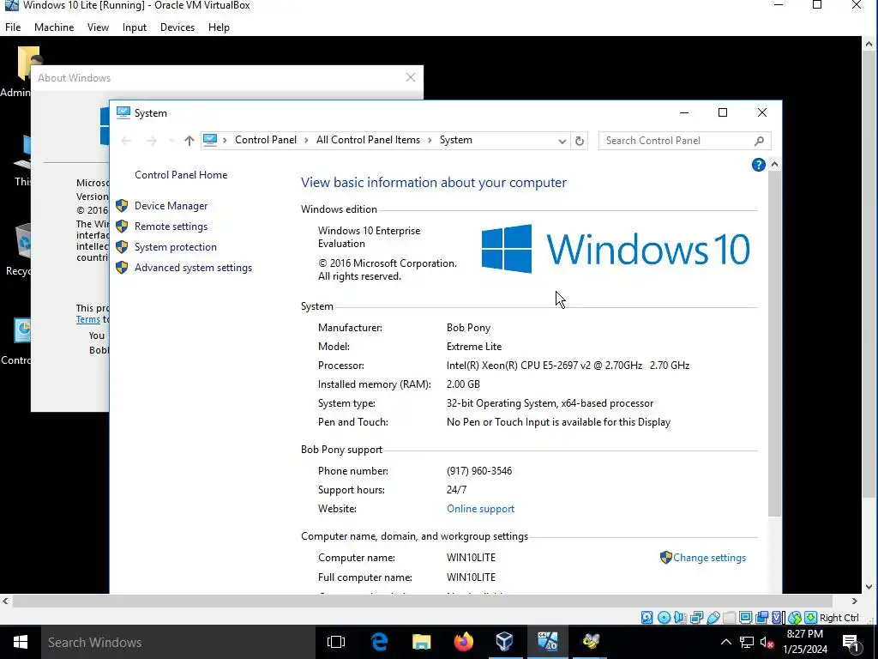
Task: Open Microsoft Edge from the guest taskbar
Action: (380, 642)
